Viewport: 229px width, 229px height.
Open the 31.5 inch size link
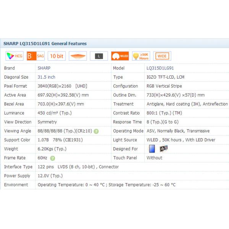point(47,77)
